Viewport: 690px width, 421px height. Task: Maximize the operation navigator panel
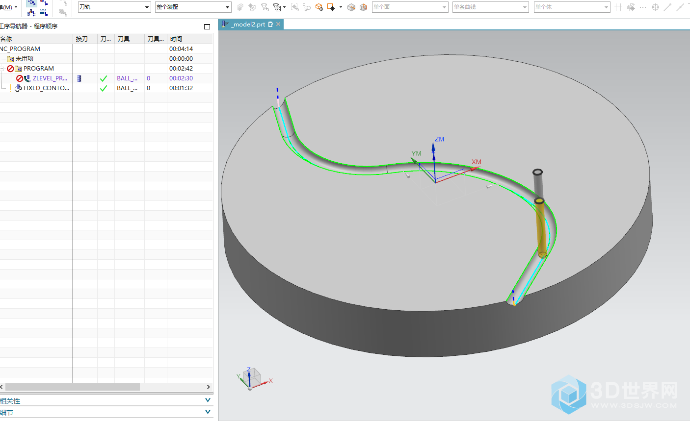[207, 26]
